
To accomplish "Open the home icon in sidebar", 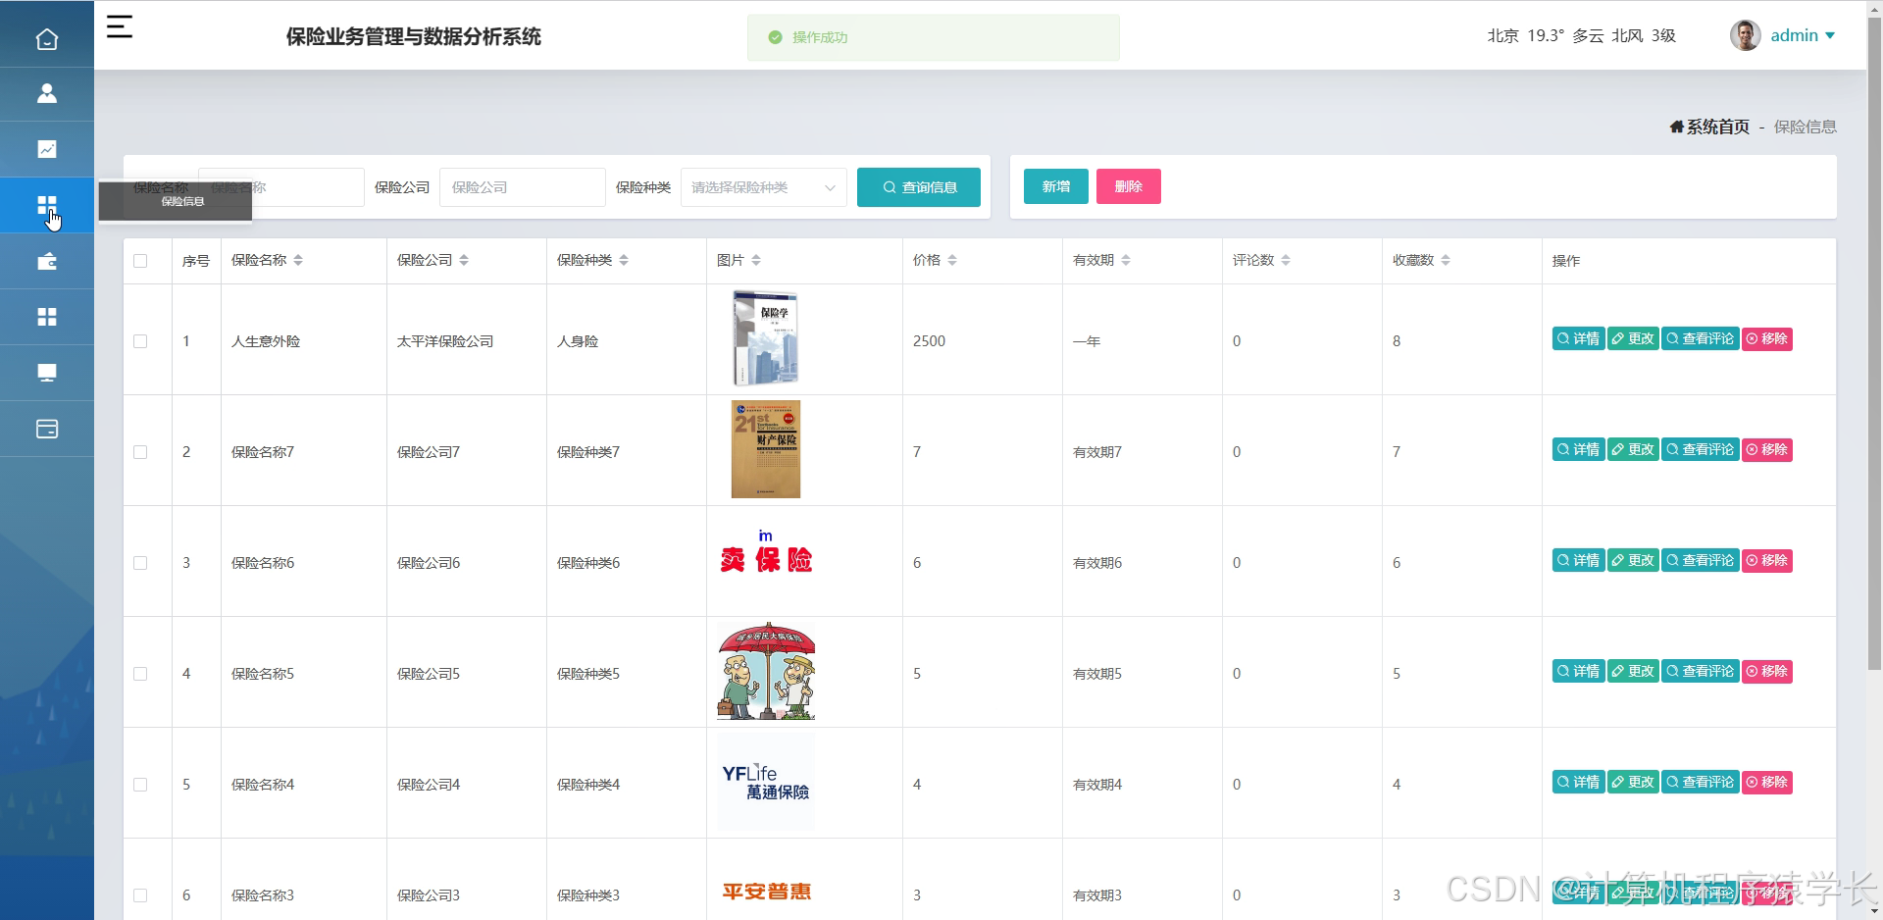I will pyautogui.click(x=46, y=39).
